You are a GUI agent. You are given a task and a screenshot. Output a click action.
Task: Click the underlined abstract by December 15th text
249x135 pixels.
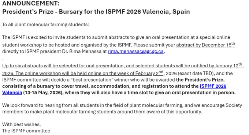[205, 45]
